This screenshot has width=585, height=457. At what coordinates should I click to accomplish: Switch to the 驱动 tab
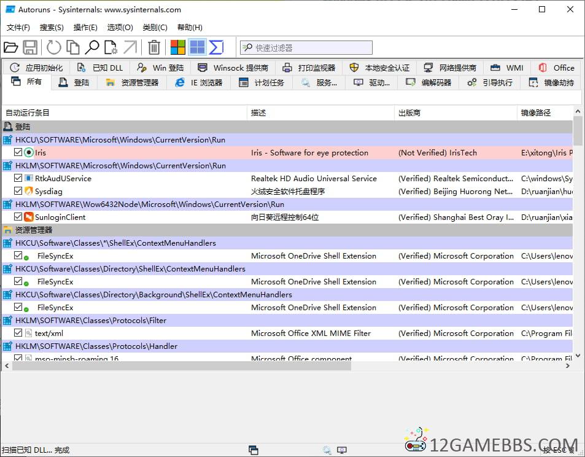pyautogui.click(x=372, y=82)
